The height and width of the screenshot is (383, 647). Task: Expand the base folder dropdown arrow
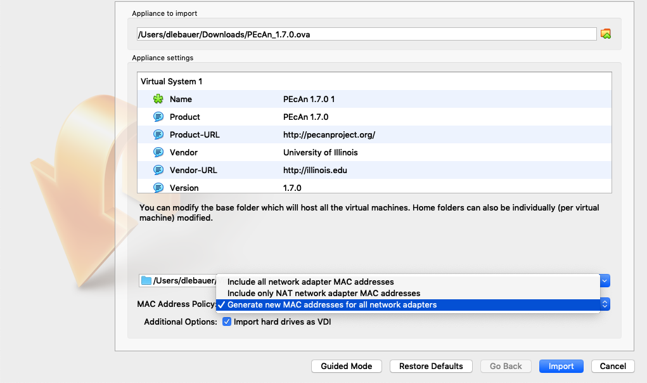pyautogui.click(x=605, y=281)
